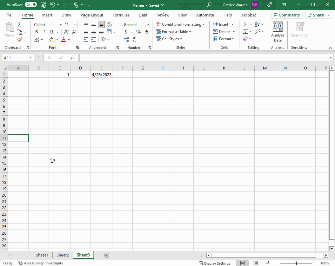
Task: Decrease font size button
Action: (x=74, y=32)
